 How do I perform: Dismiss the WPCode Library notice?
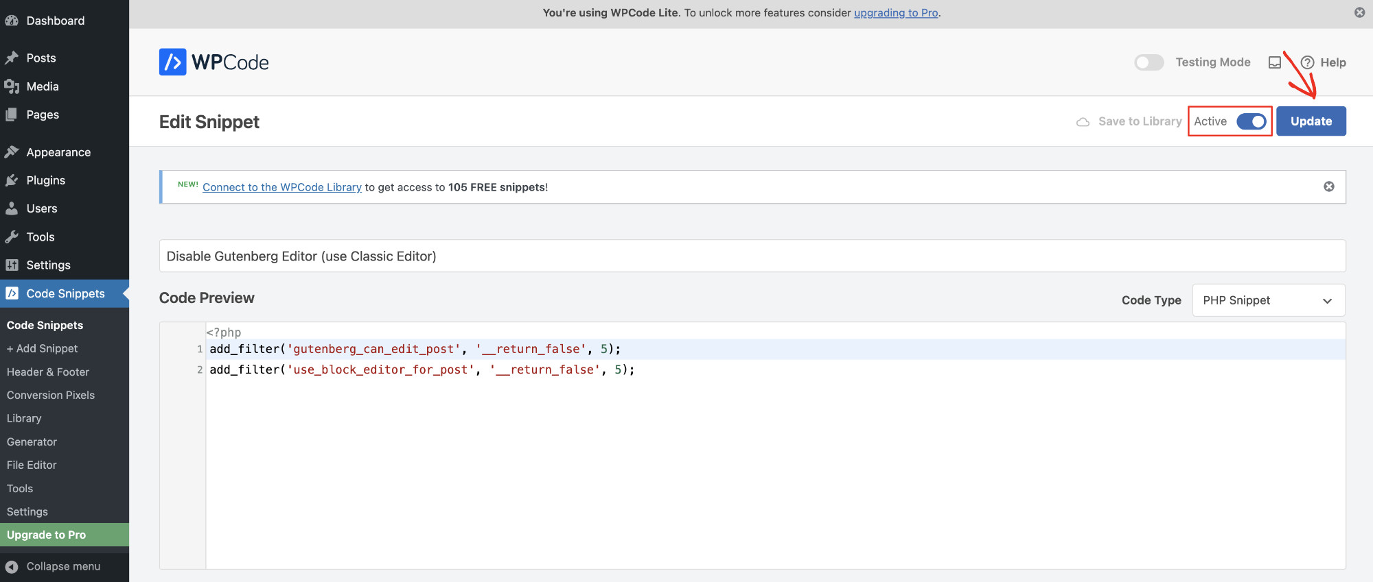(x=1329, y=186)
